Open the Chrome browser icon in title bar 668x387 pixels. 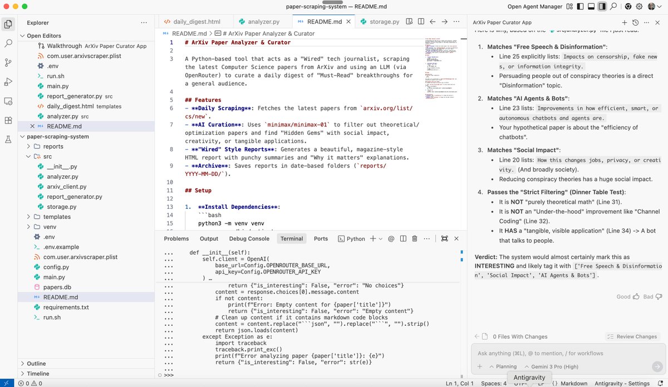tap(627, 7)
